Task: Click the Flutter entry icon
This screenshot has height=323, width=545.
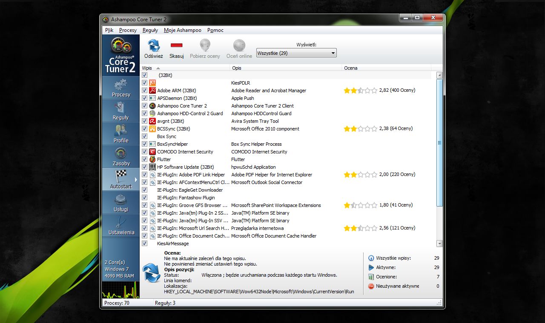Action: point(152,159)
